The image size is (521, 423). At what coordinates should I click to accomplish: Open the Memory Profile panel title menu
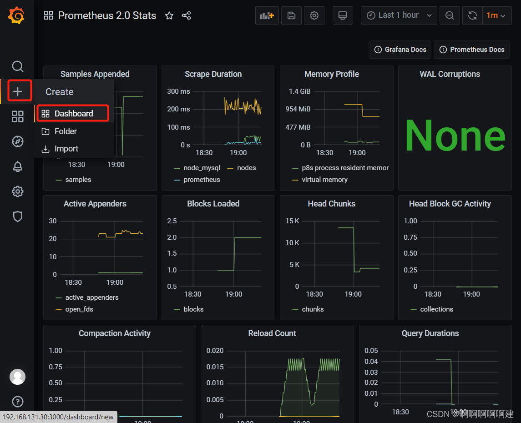click(x=331, y=74)
